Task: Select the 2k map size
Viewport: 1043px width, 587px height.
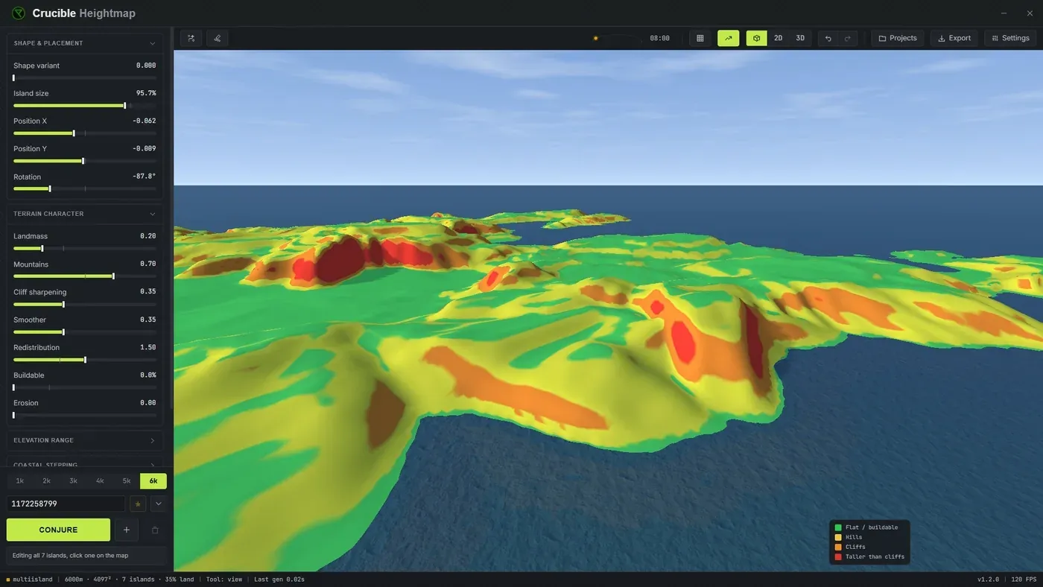Action: pyautogui.click(x=47, y=481)
